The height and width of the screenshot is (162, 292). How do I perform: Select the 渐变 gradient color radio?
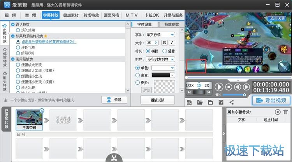point(137,75)
